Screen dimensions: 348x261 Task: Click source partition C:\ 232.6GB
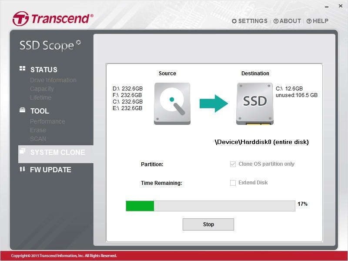tap(127, 102)
